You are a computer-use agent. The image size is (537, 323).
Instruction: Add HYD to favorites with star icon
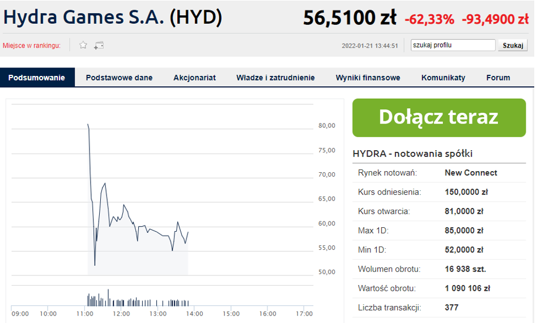click(83, 45)
